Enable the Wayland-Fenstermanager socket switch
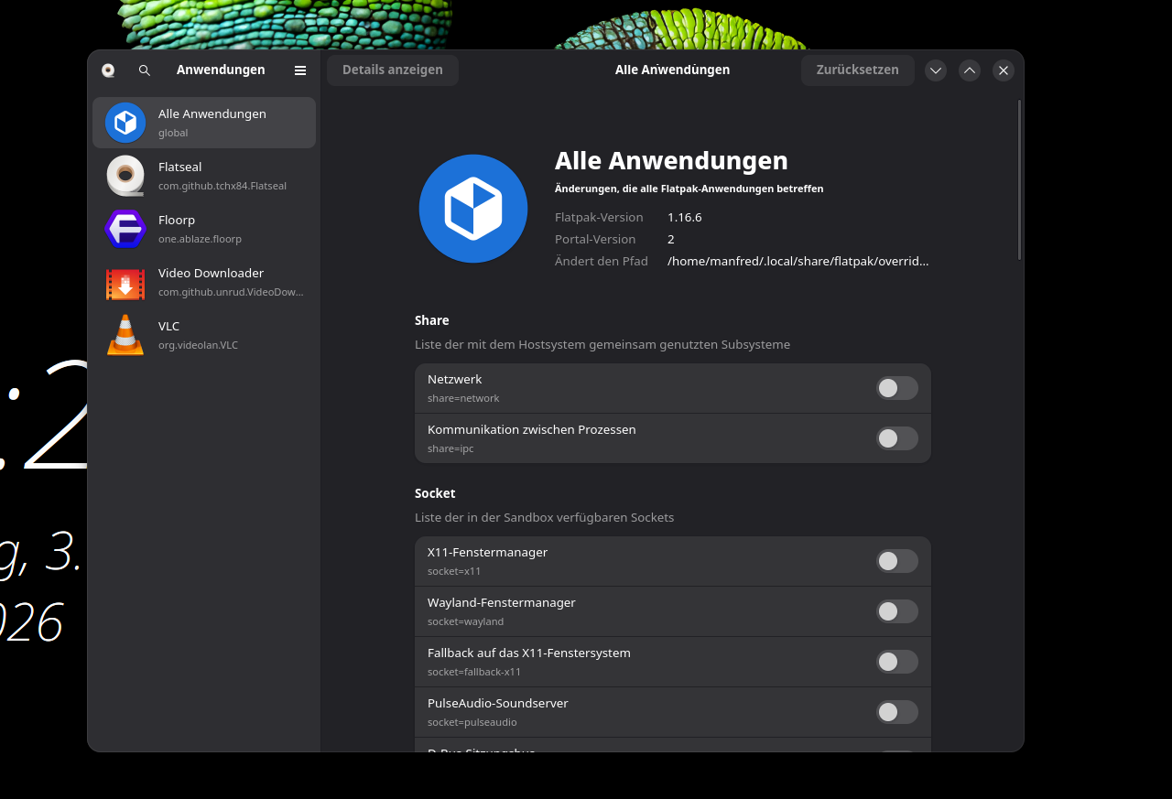Screen dimensions: 1172x799 tap(897, 611)
